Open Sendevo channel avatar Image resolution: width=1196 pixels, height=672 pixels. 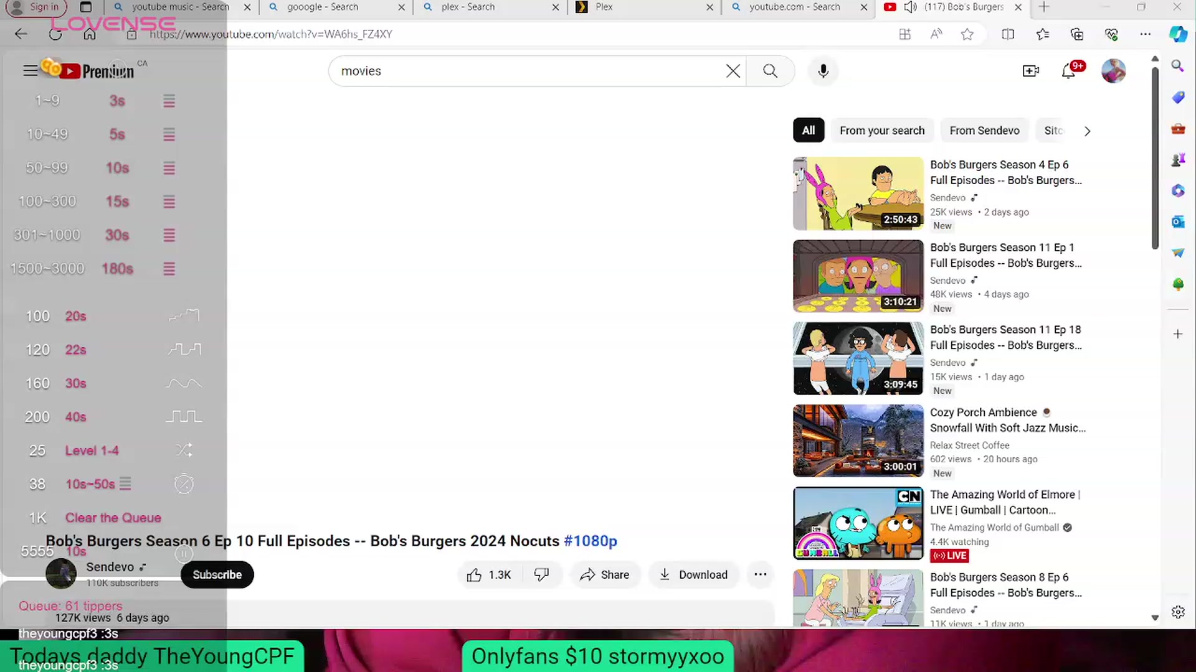(x=61, y=573)
